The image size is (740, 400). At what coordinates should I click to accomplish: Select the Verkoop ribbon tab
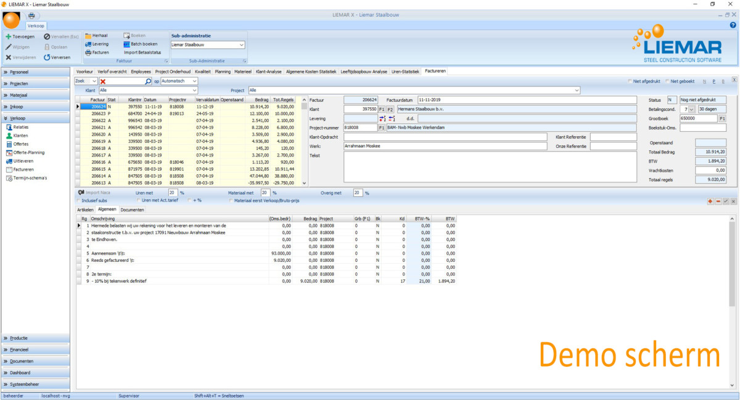click(35, 26)
